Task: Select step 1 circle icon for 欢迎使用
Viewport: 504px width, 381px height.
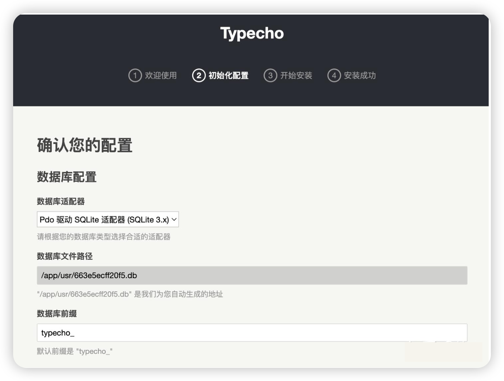Action: click(x=135, y=75)
